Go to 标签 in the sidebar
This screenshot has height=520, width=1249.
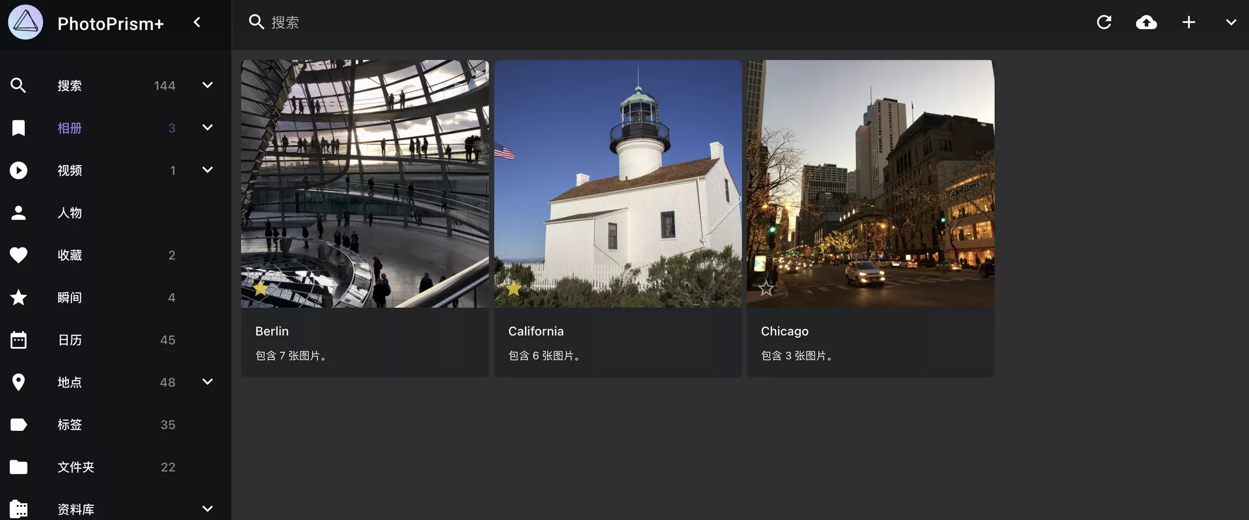[x=70, y=424]
